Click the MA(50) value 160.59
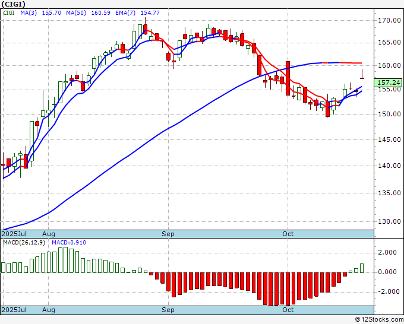This screenshot has height=324, width=404. click(x=101, y=12)
